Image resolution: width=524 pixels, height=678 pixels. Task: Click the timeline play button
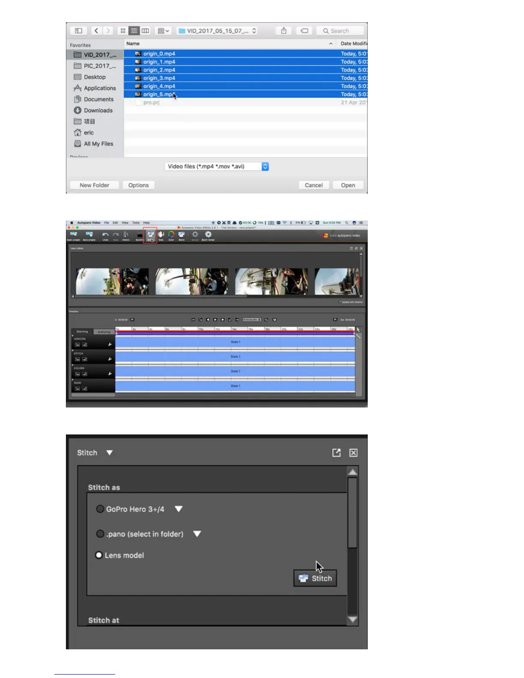[x=215, y=320]
